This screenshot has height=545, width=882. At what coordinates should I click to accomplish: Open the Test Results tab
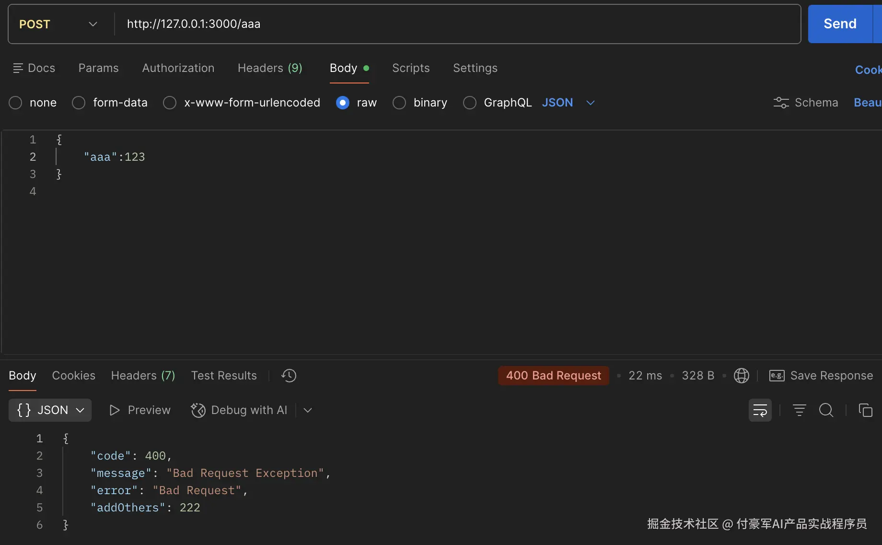click(x=224, y=376)
